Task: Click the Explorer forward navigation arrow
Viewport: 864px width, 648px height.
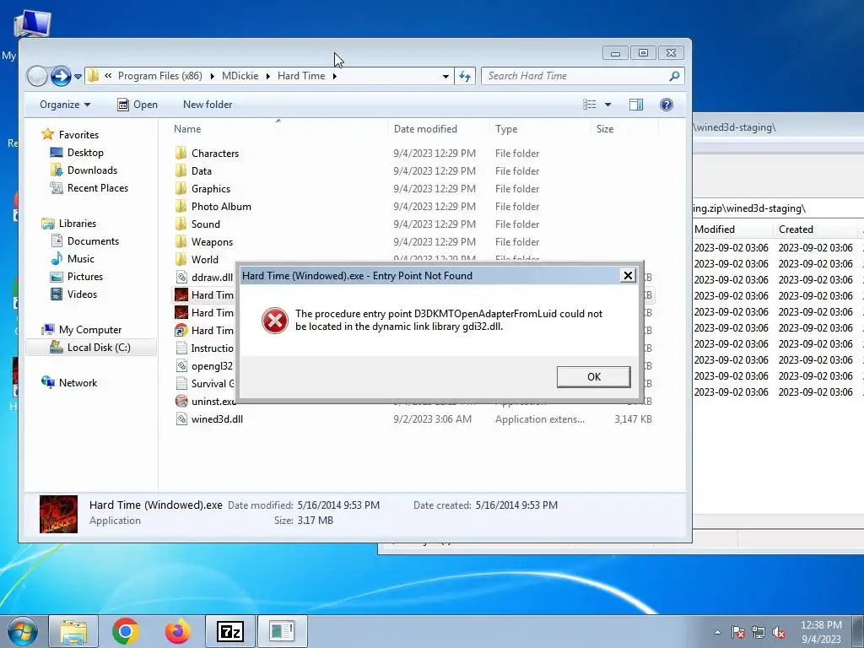Action: 61,76
